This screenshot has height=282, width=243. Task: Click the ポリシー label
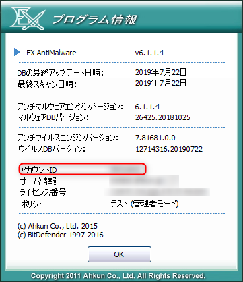pos(34,204)
